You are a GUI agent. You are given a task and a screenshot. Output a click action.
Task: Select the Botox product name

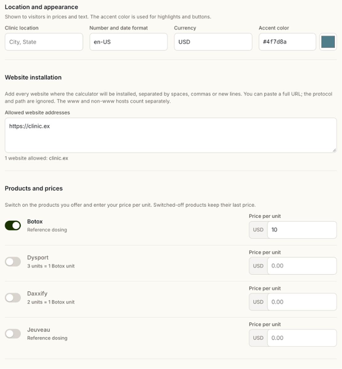pyautogui.click(x=35, y=222)
